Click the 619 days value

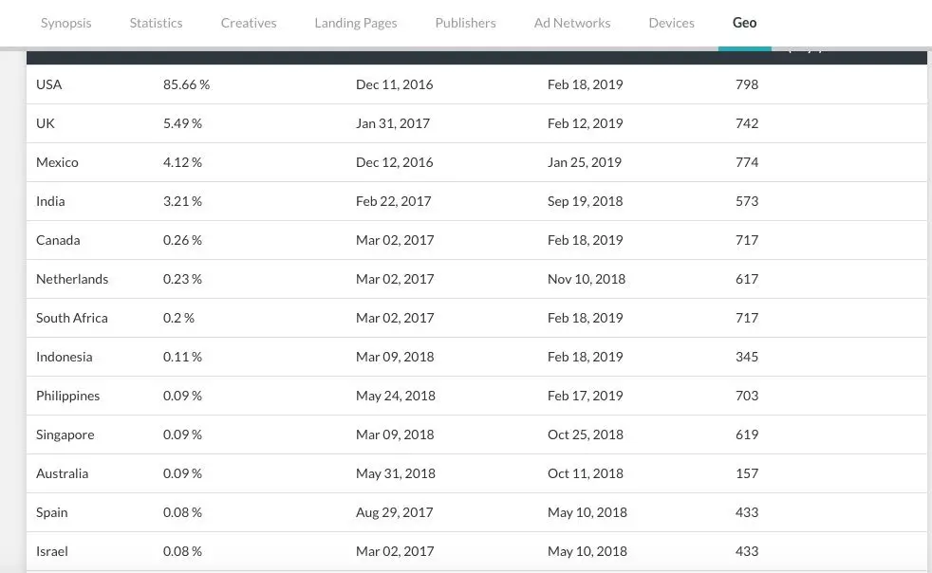click(747, 434)
